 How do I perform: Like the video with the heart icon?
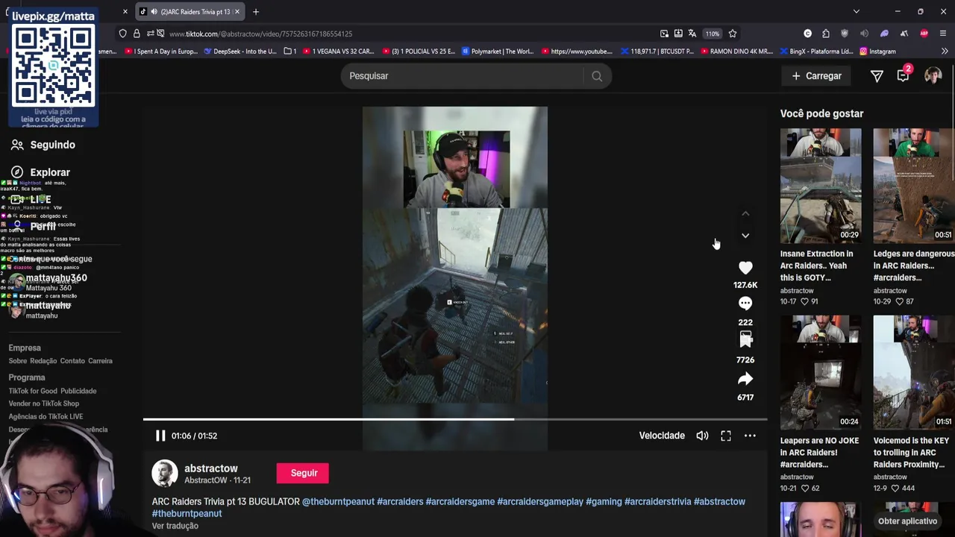(x=745, y=267)
